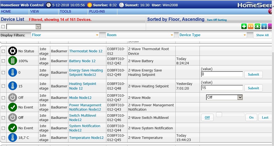
Task: Open the Mode Node12 link
Action: point(80,98)
